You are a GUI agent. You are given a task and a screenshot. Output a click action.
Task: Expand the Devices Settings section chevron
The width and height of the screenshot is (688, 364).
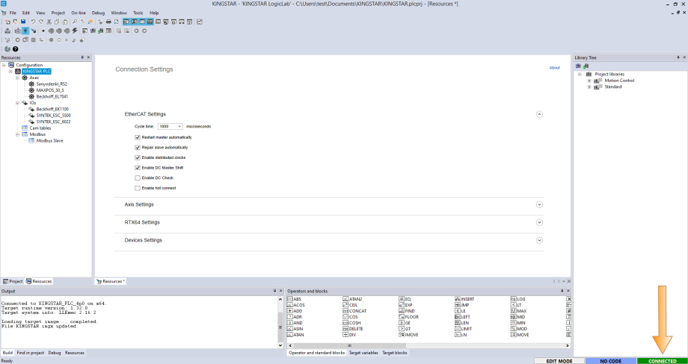click(539, 240)
